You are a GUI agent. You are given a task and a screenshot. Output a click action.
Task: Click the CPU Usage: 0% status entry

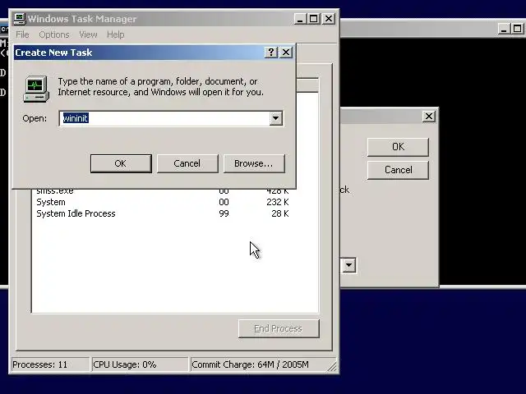click(x=140, y=364)
